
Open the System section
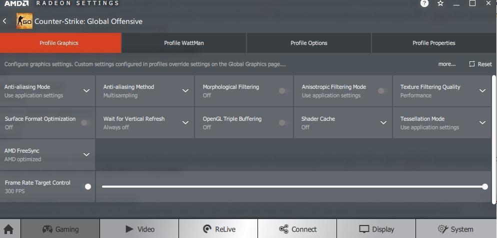coord(456,229)
